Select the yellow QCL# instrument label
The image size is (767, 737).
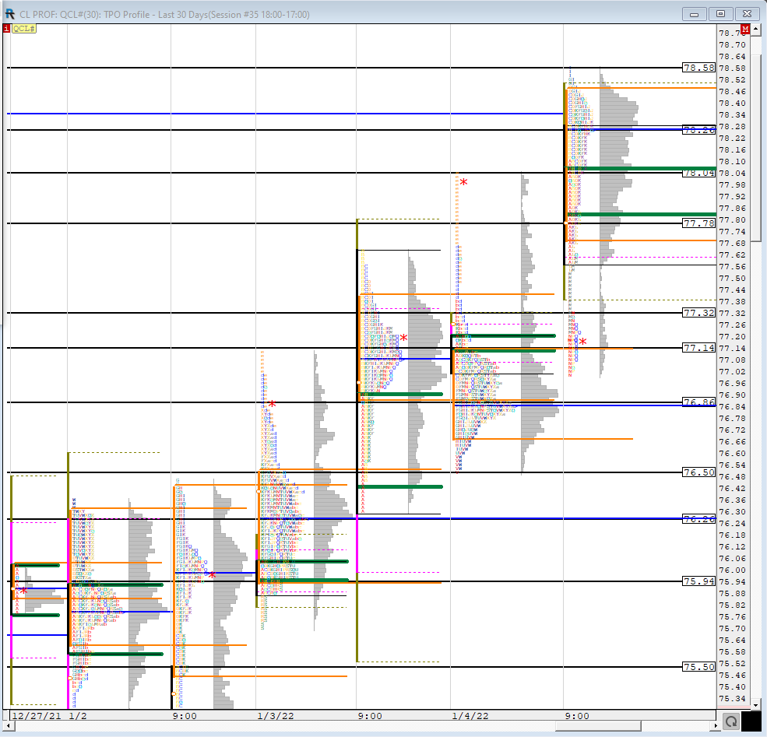(x=24, y=29)
